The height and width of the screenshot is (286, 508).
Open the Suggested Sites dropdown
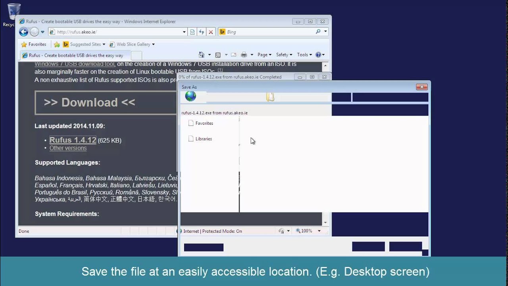[x=84, y=44]
